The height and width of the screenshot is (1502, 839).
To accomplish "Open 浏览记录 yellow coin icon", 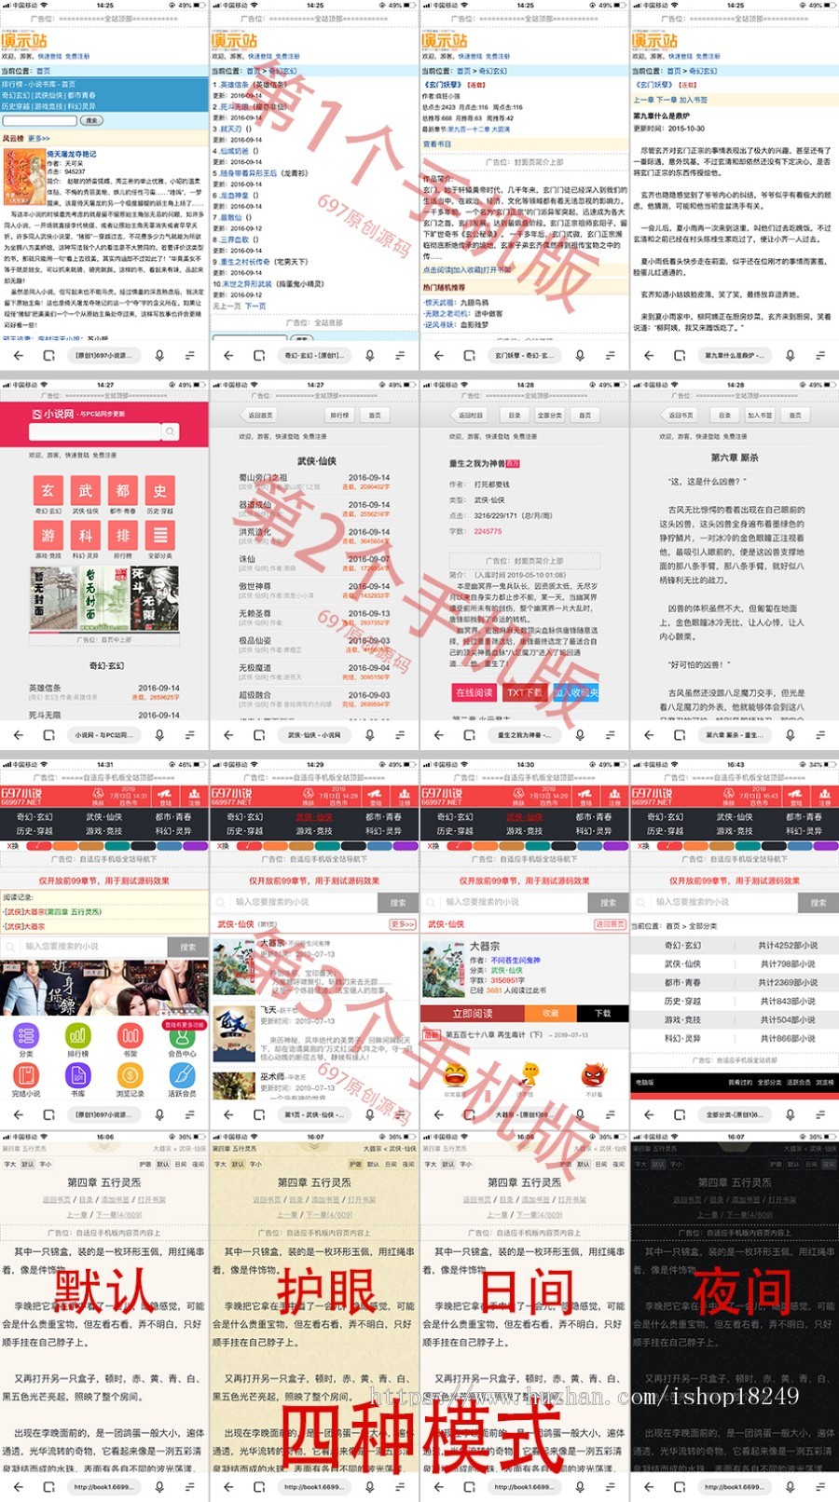I will coord(131,1074).
